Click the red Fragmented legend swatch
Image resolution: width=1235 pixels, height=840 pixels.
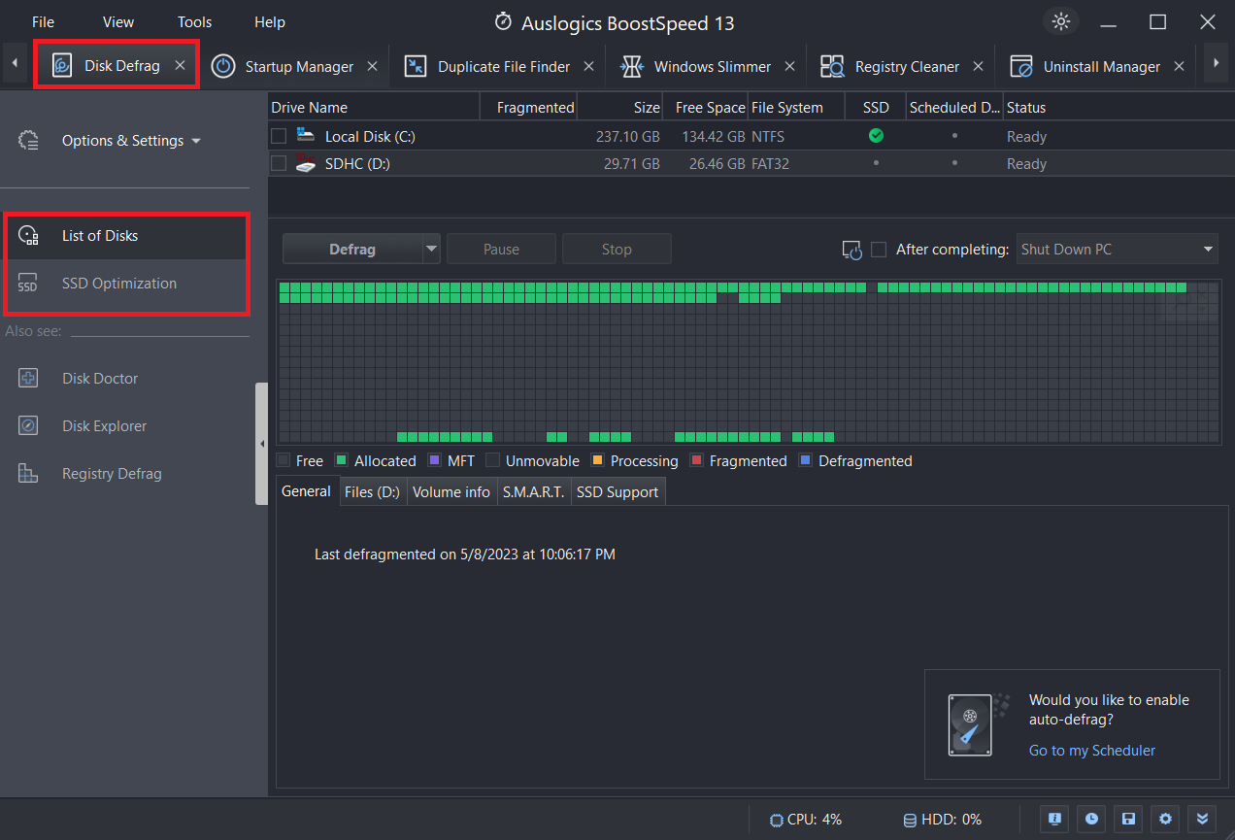[696, 460]
